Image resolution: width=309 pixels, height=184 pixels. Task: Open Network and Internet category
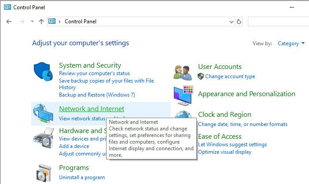click(92, 109)
